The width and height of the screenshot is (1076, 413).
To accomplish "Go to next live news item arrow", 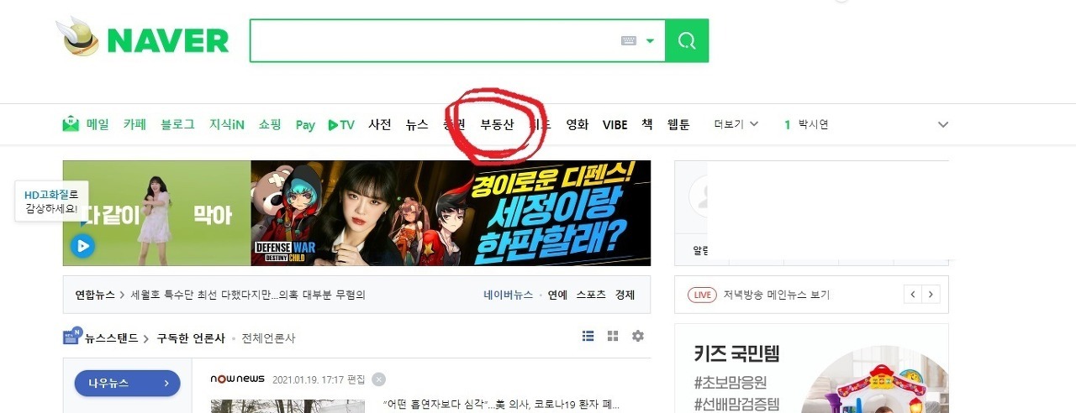I will 931,295.
